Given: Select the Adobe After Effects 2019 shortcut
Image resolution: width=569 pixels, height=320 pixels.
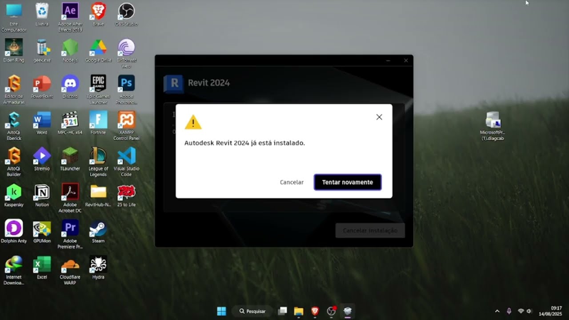Looking at the screenshot, I should click(70, 18).
